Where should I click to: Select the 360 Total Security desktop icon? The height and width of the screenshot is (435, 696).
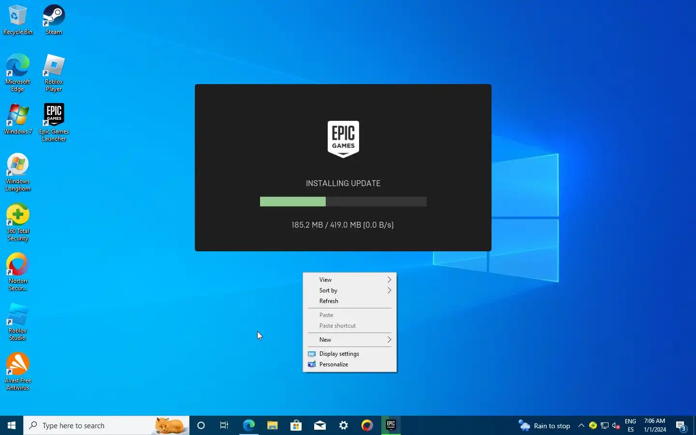pyautogui.click(x=18, y=223)
